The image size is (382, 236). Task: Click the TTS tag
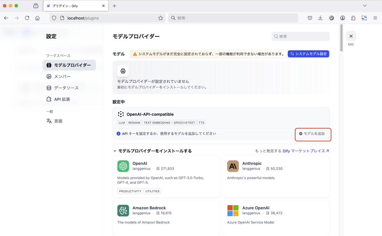(201, 123)
